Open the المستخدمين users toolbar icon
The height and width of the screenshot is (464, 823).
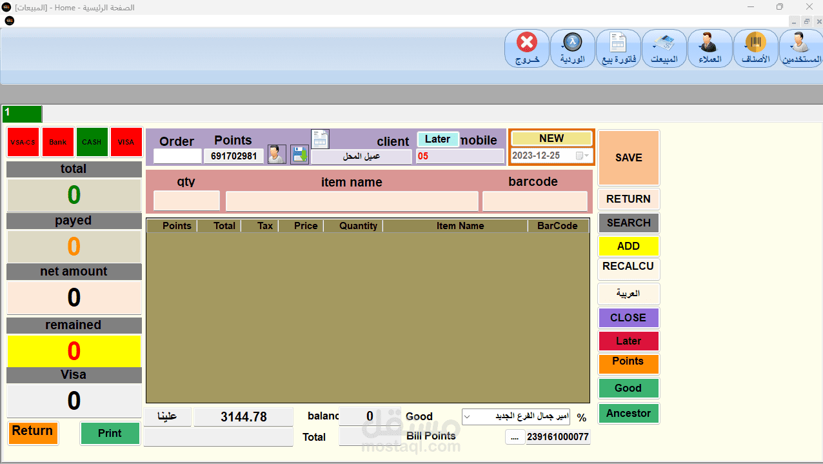(x=801, y=48)
